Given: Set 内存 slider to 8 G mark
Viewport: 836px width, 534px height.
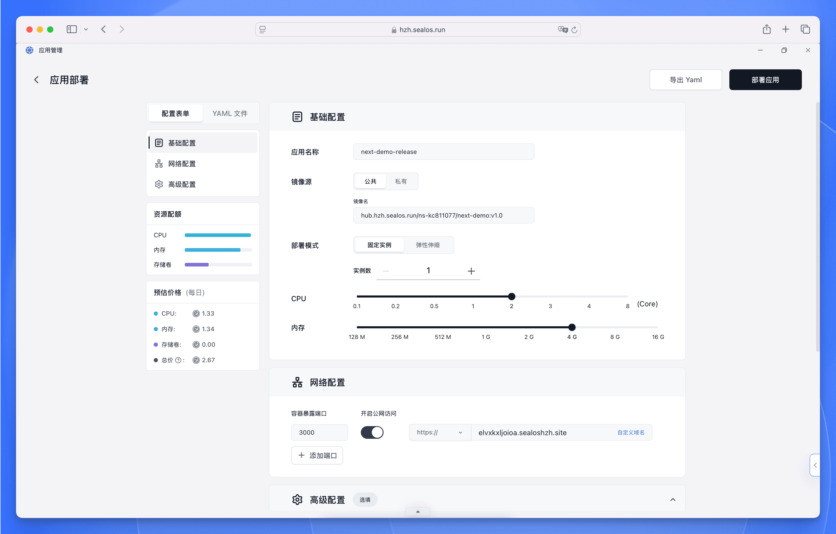Looking at the screenshot, I should click(615, 327).
